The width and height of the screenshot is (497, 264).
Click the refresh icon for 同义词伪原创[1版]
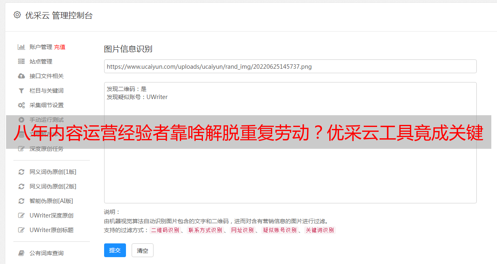(21, 172)
